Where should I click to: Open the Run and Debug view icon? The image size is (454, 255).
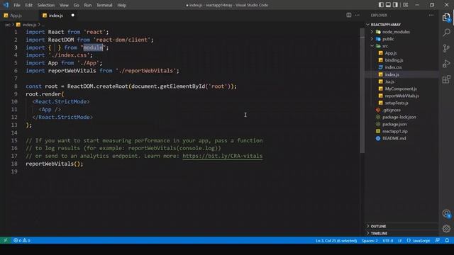point(446,64)
